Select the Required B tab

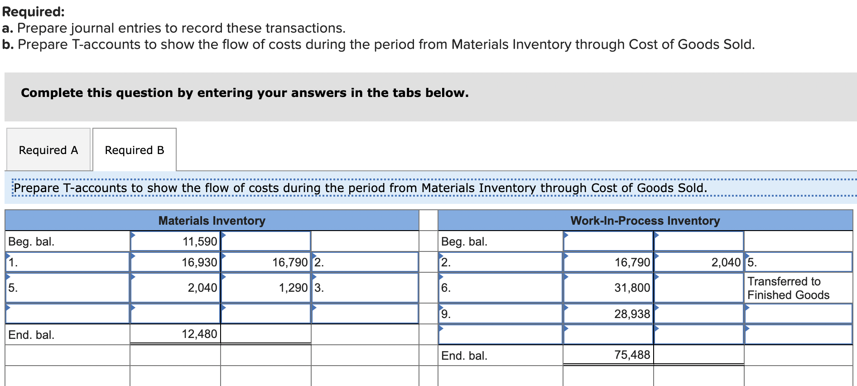tap(134, 150)
